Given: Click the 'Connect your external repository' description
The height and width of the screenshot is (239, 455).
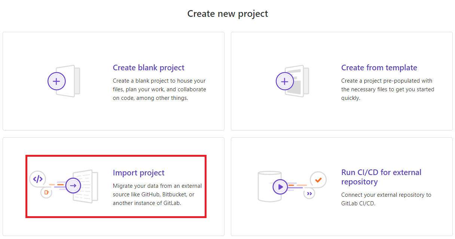Looking at the screenshot, I should pos(386,199).
